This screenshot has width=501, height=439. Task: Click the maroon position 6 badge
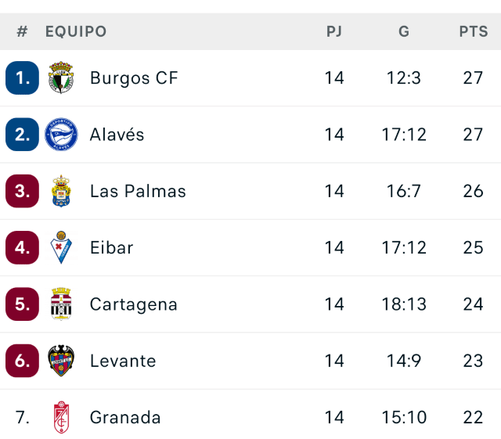tap(22, 361)
